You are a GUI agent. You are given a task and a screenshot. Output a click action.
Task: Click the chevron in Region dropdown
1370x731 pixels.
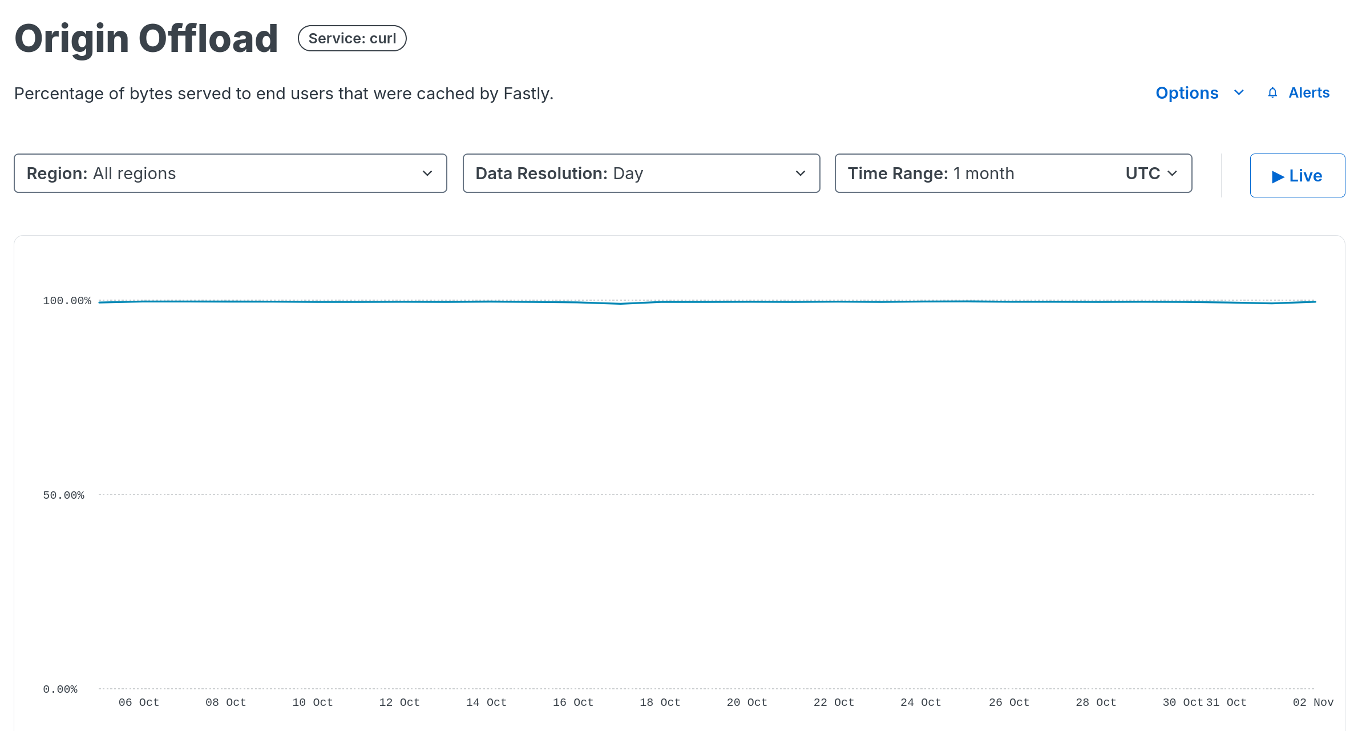(427, 173)
